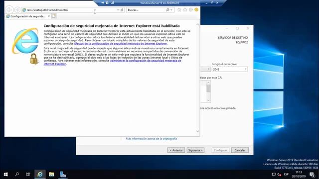Click the pin icon on VM connection bar
319x179 pixels.
coord(103,2)
